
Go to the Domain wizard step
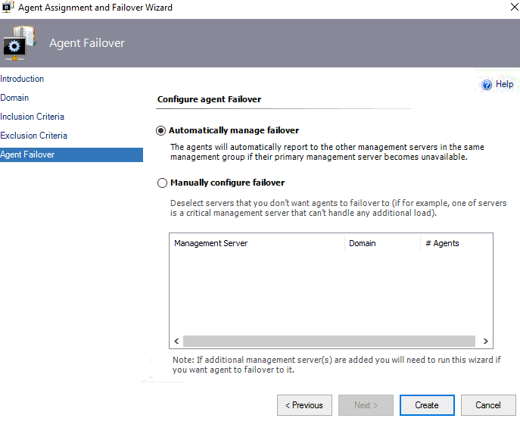coord(14,98)
